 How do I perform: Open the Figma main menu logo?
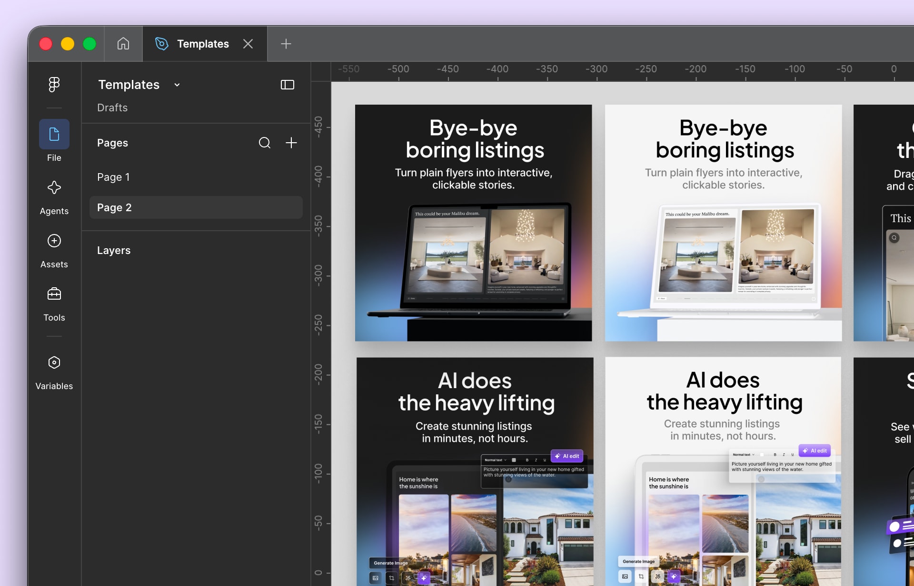(x=54, y=85)
